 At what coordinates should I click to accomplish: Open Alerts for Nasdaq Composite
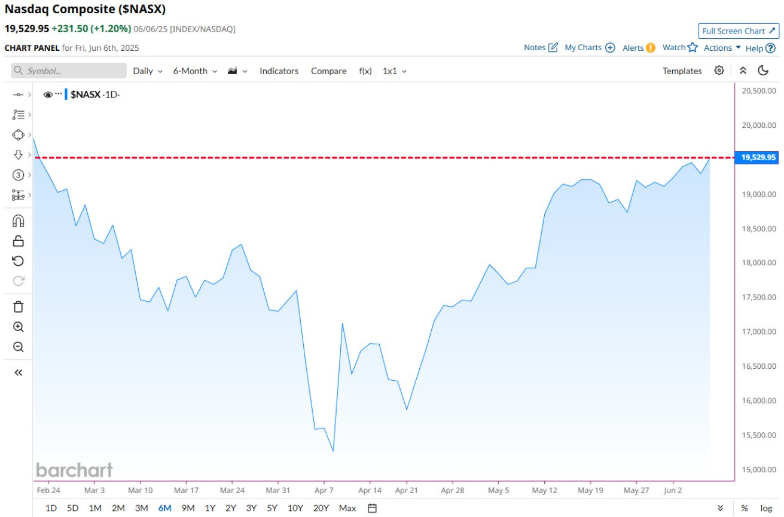click(639, 47)
